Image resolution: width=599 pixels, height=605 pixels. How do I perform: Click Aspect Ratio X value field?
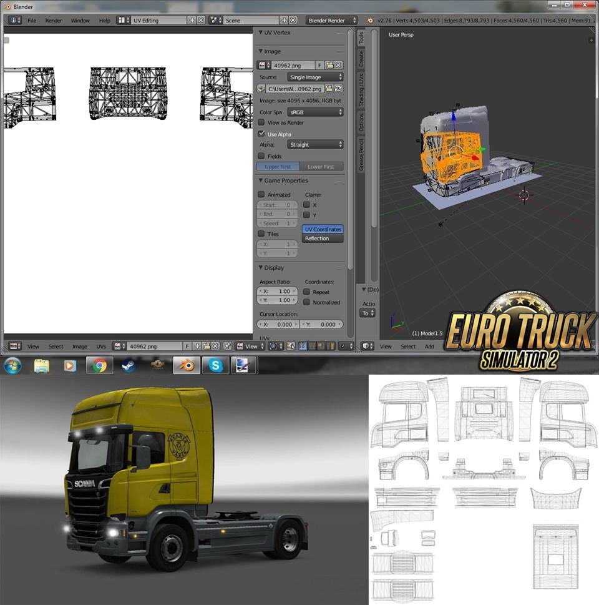point(277,292)
